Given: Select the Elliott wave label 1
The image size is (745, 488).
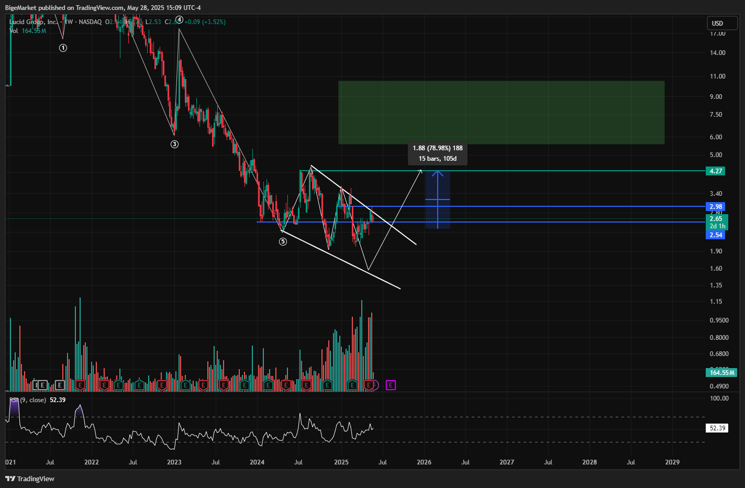Looking at the screenshot, I should [x=63, y=48].
